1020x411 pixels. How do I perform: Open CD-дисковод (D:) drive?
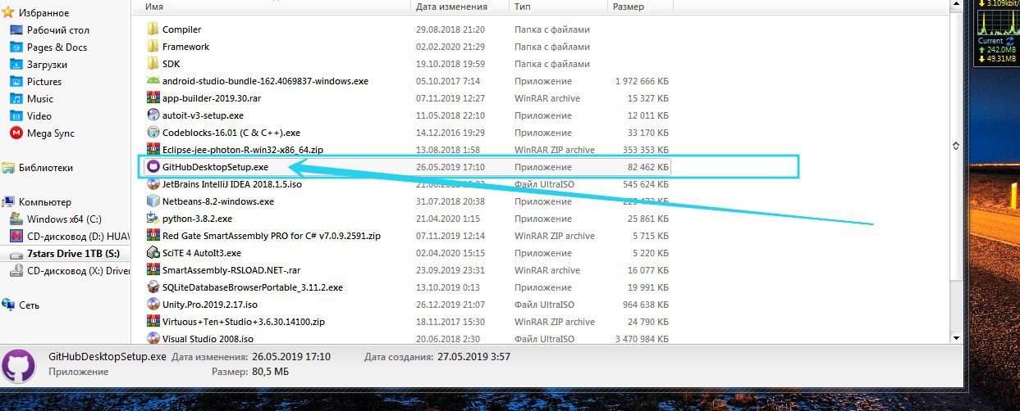[x=69, y=236]
